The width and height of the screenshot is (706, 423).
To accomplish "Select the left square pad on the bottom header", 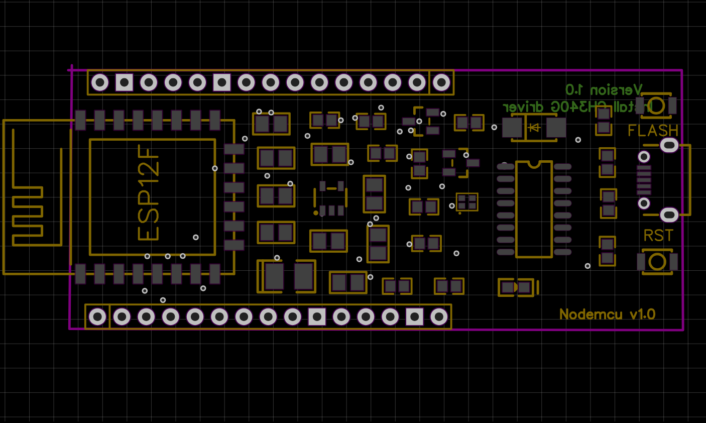I will point(317,317).
